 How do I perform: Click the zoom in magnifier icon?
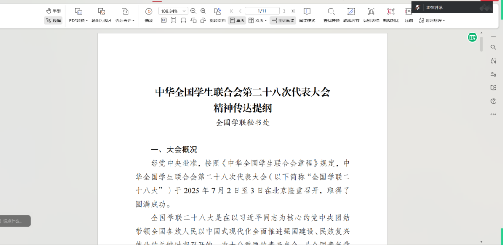coord(203,11)
